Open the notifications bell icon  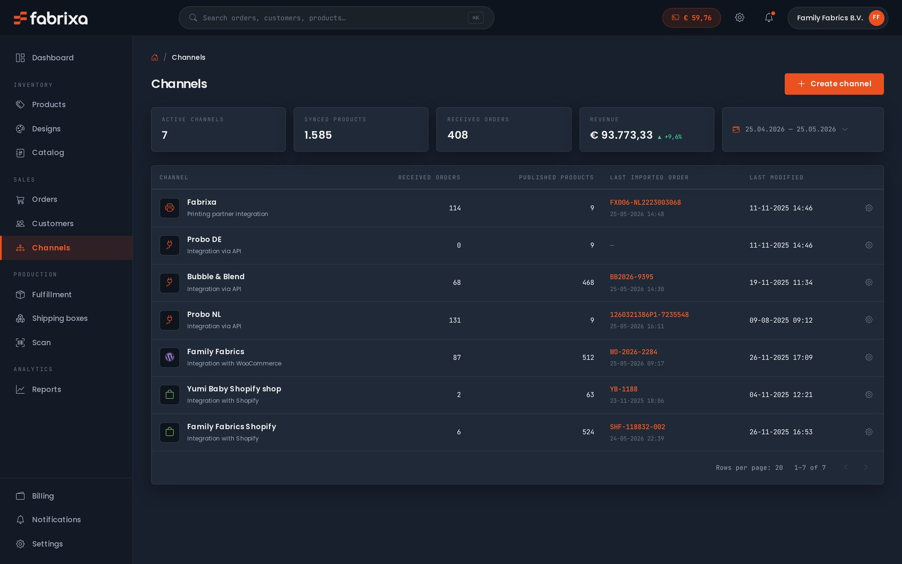(769, 18)
